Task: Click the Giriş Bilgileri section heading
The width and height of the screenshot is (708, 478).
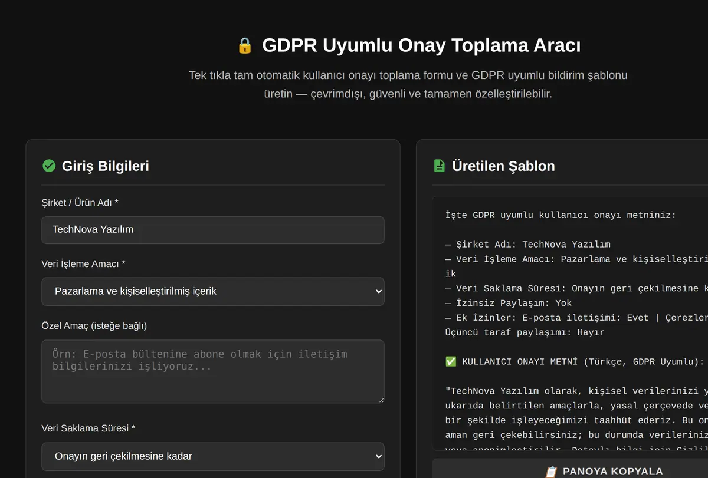Action: click(105, 166)
